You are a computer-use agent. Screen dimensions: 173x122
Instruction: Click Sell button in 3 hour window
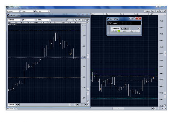pyautogui.click(x=157, y=11)
